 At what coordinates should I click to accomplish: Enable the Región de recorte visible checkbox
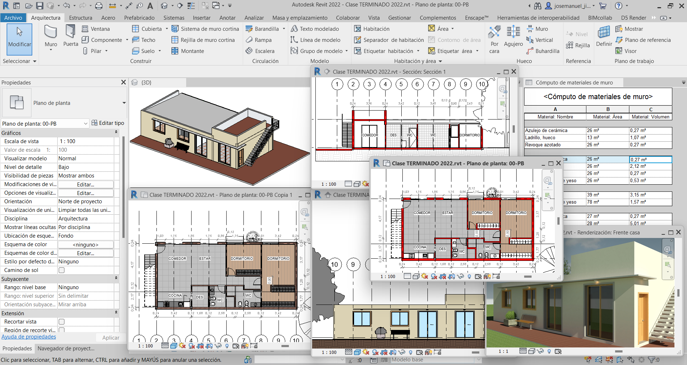[61, 330]
